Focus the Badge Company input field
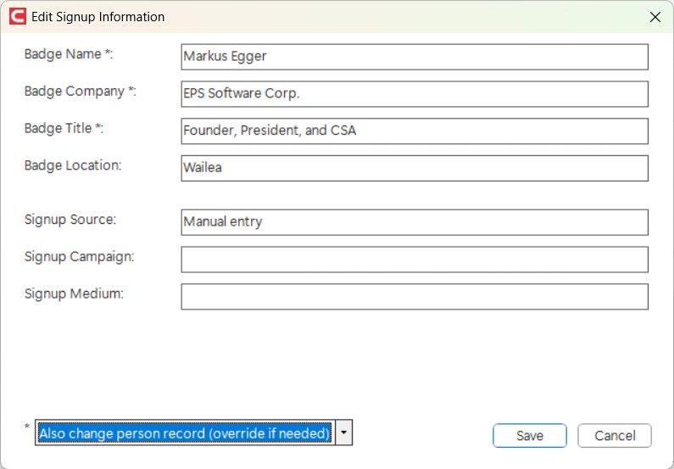The image size is (674, 469). (x=415, y=93)
